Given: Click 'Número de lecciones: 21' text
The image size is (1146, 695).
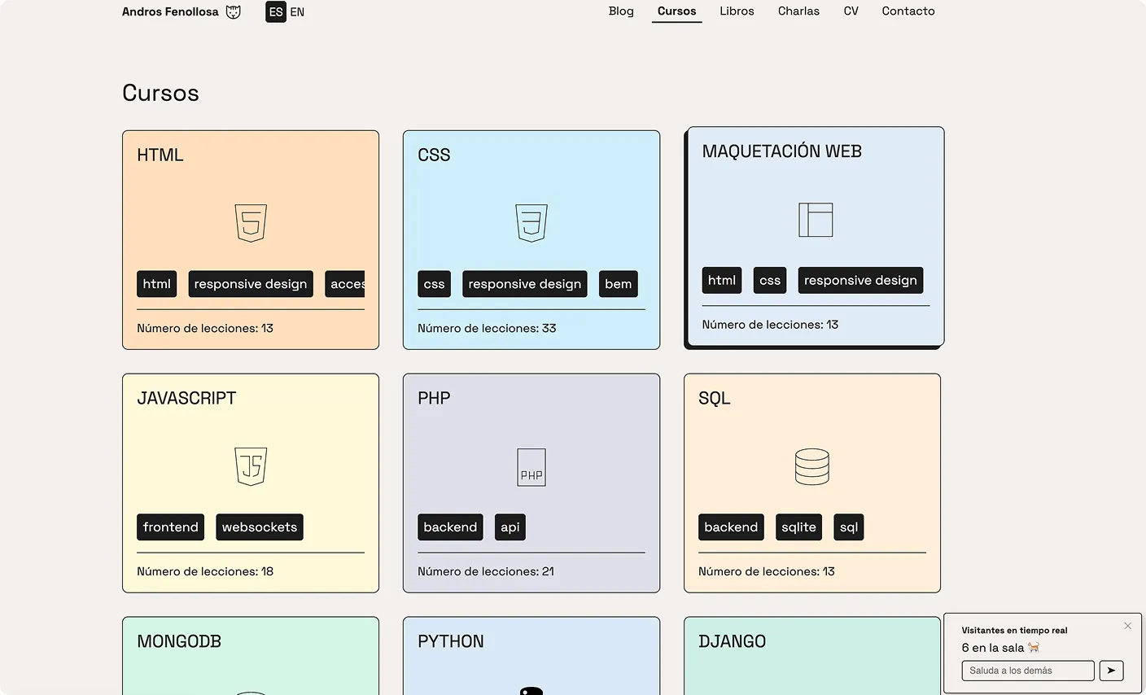Looking at the screenshot, I should (486, 571).
